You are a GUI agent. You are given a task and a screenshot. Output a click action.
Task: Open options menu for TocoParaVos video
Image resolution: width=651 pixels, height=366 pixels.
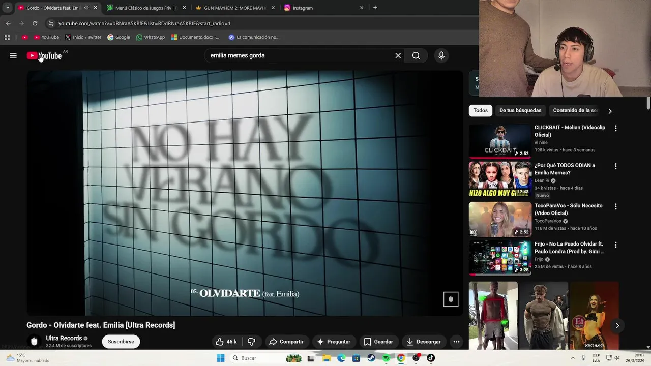pyautogui.click(x=615, y=206)
